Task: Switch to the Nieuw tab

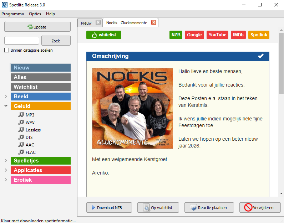Action: point(86,23)
